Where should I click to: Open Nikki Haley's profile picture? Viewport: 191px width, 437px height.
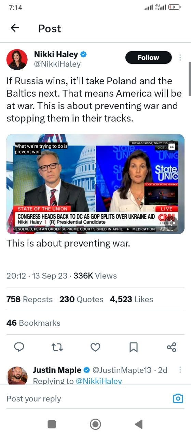(17, 59)
